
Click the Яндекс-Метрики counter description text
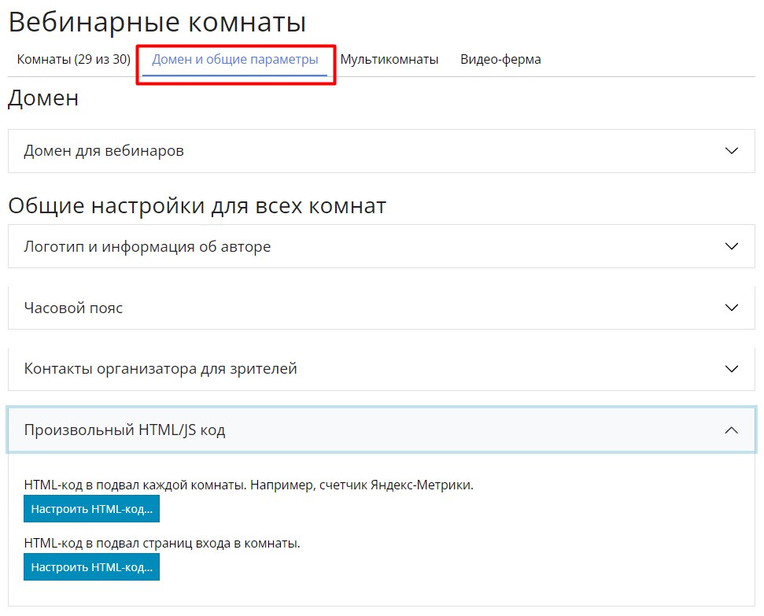pyautogui.click(x=249, y=485)
